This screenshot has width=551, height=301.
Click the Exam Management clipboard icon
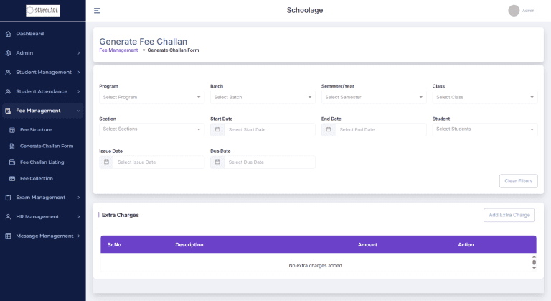(x=8, y=198)
